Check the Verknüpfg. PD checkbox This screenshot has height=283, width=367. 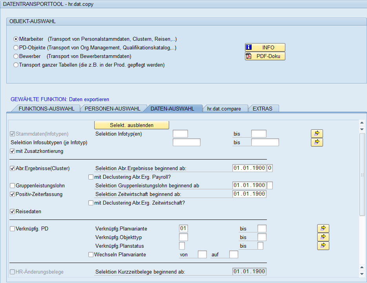click(13, 229)
